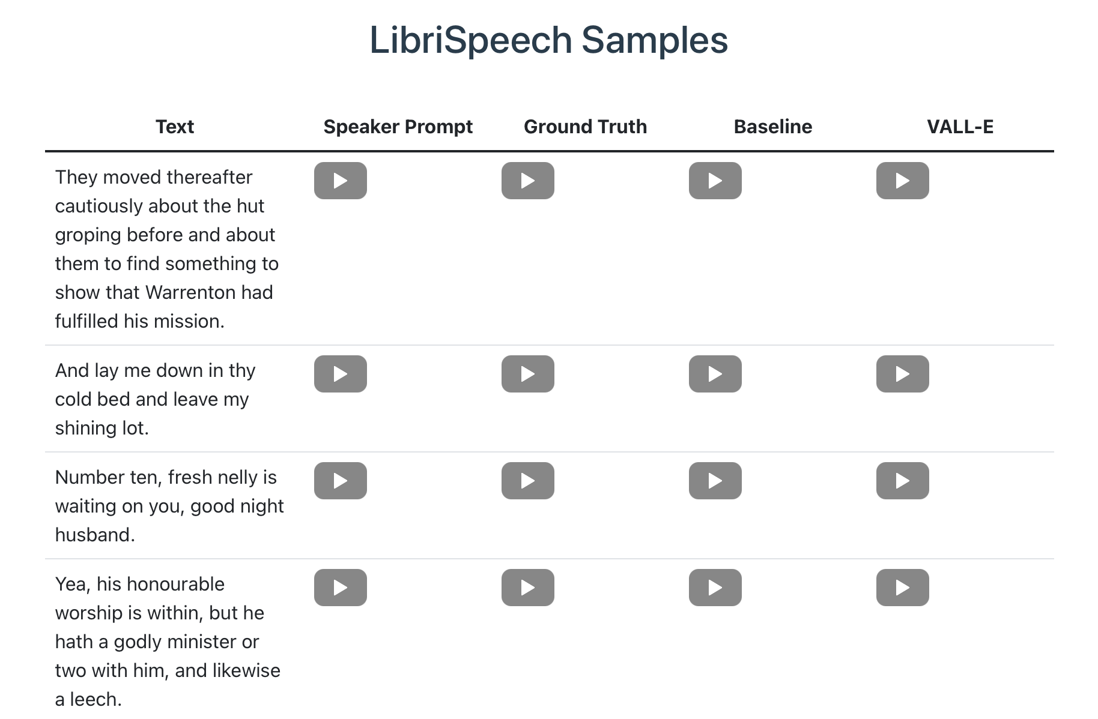Play Baseline audio for "They moved thereafter" row

(715, 181)
